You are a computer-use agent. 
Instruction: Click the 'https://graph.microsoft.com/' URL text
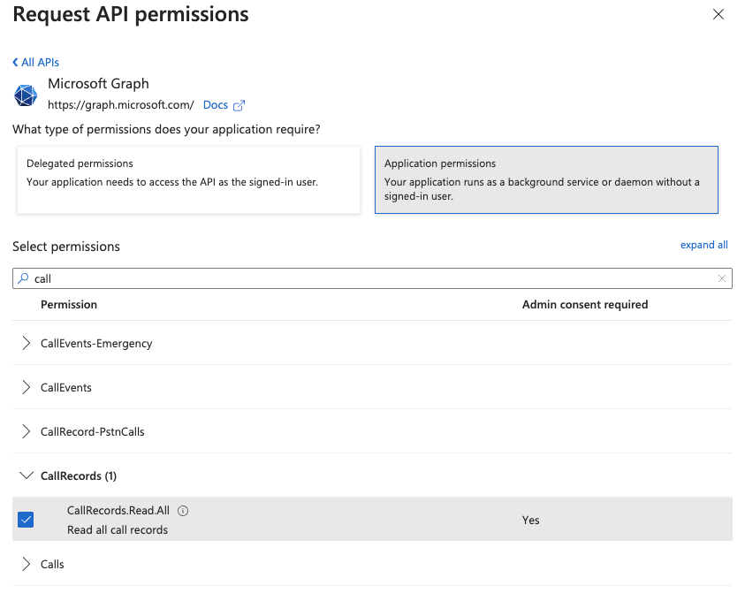pos(121,105)
